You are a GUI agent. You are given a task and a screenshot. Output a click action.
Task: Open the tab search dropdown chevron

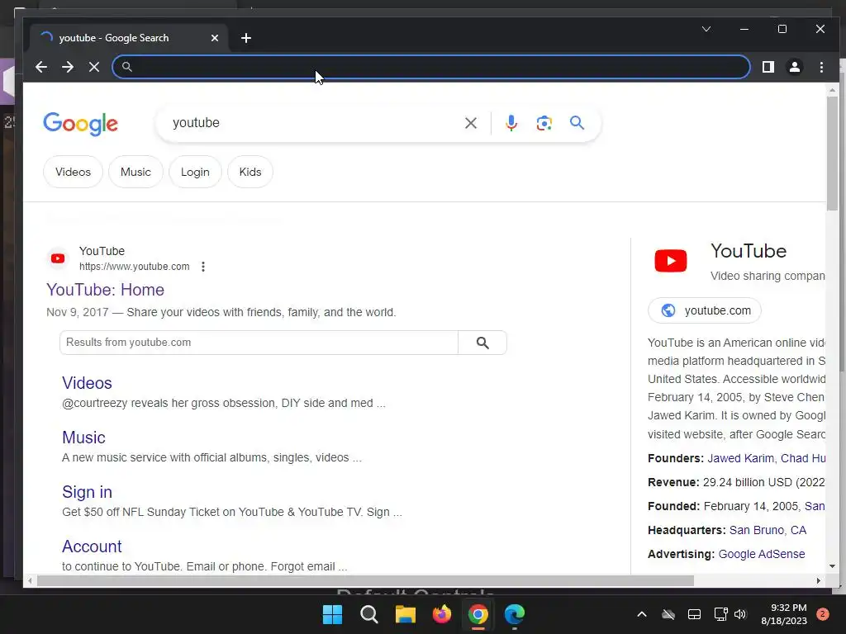[706, 29]
